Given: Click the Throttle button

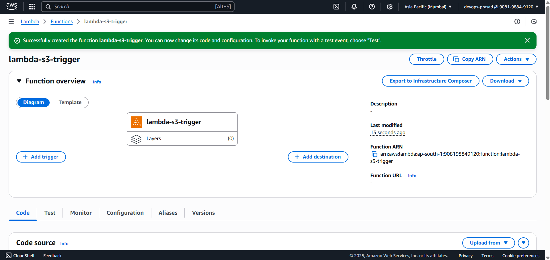Looking at the screenshot, I should [x=426, y=59].
